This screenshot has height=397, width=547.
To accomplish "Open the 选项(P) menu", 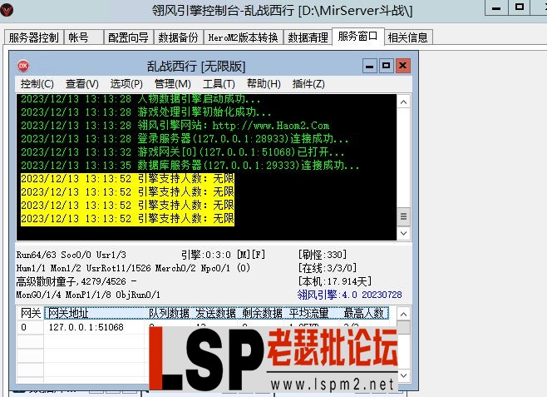I will (126, 84).
